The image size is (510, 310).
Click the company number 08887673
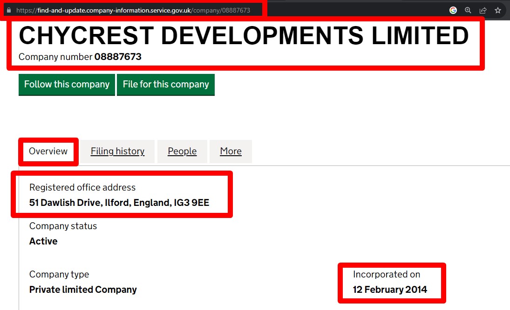118,57
